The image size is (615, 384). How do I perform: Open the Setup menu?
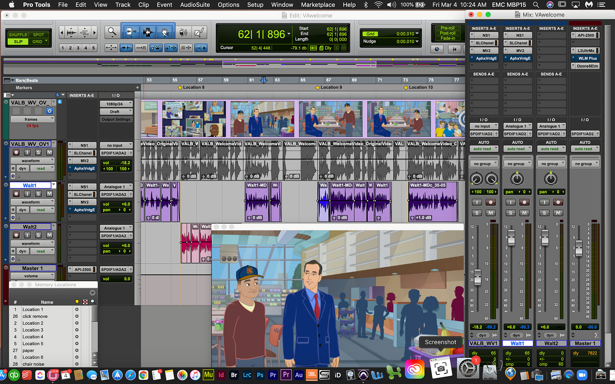pos(255,5)
